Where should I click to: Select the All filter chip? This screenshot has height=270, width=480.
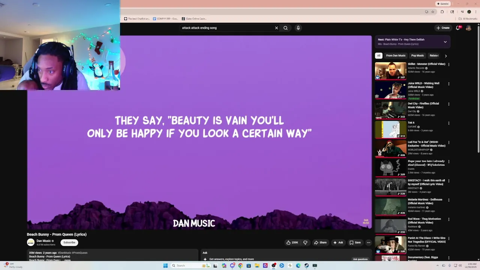tap(379, 55)
